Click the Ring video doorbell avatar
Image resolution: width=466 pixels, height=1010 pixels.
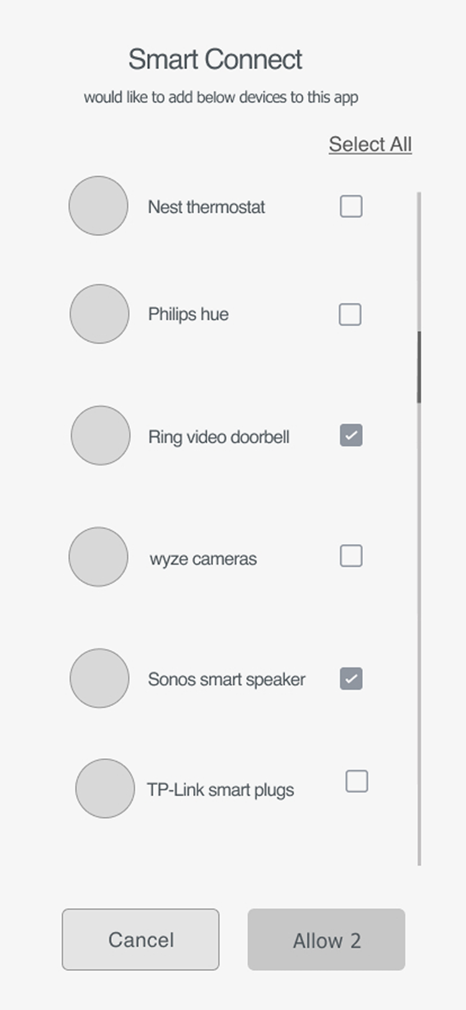[x=101, y=435]
